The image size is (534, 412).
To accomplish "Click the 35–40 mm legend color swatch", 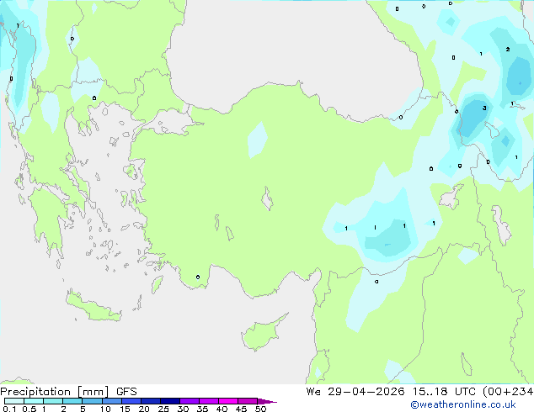I will (208, 401).
